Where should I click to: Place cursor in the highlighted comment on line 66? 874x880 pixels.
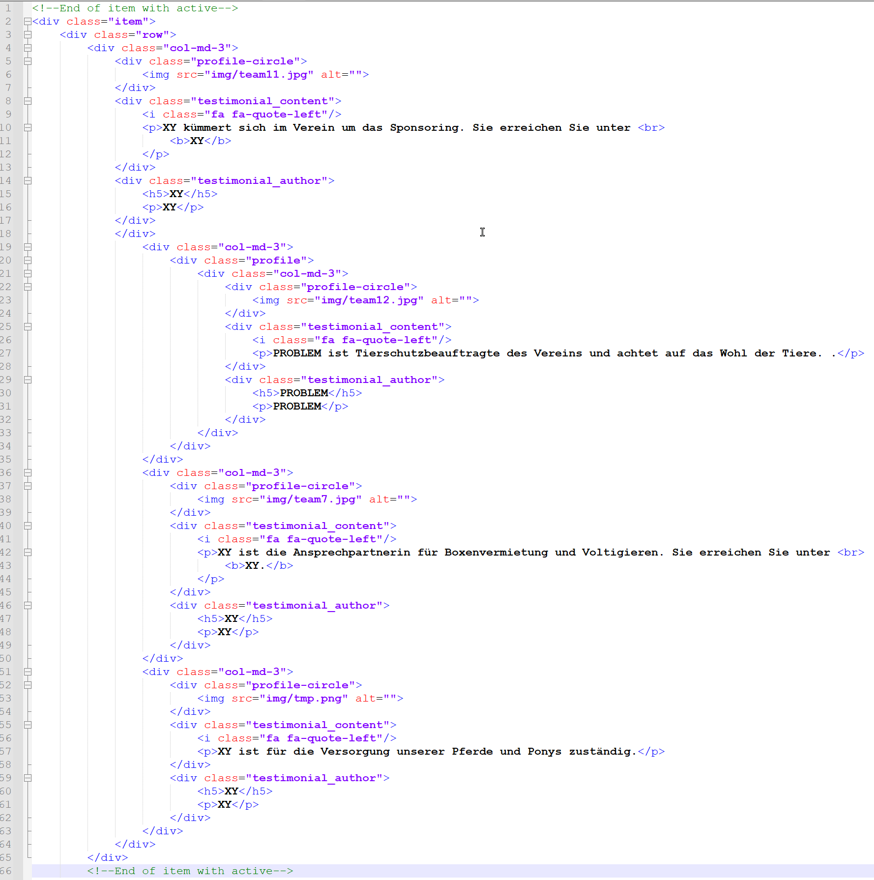click(190, 871)
